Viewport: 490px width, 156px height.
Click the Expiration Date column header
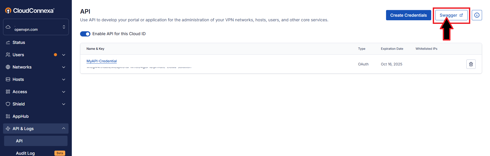(x=392, y=49)
